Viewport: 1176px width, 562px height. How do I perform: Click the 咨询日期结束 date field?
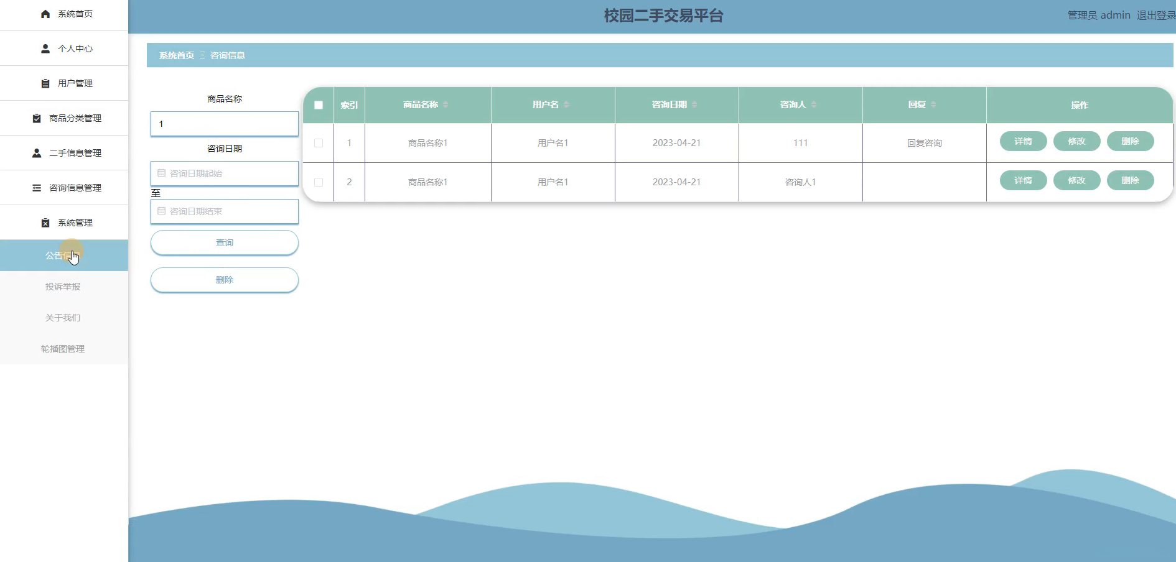click(x=225, y=211)
